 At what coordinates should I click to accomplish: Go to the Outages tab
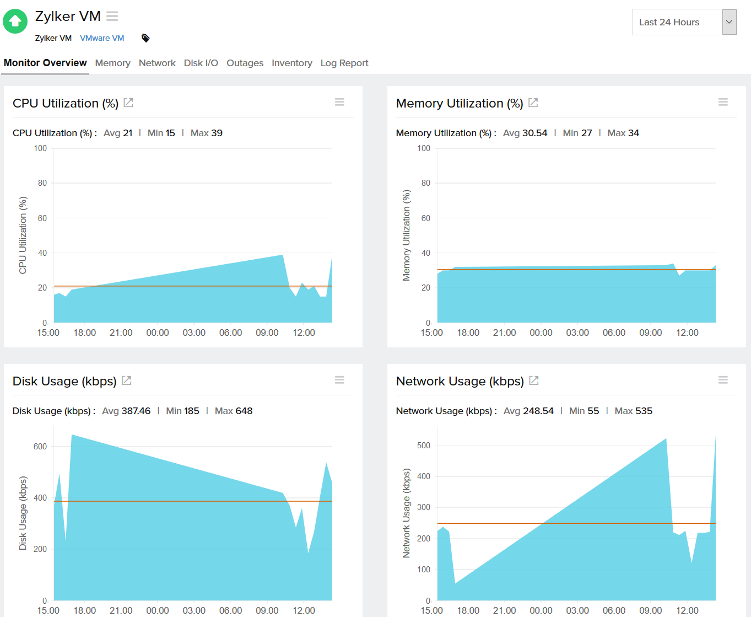coord(245,63)
